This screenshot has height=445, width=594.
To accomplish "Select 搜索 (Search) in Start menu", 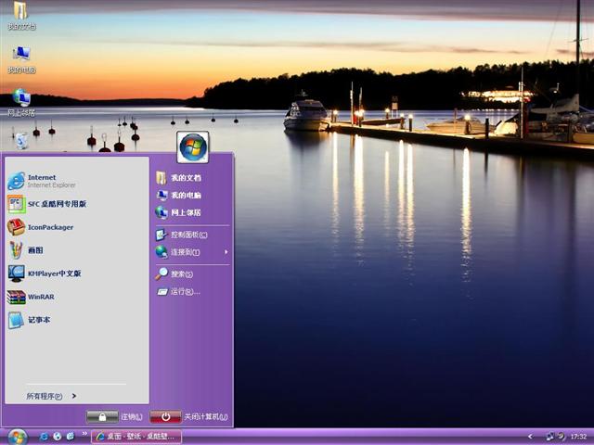I will point(181,274).
